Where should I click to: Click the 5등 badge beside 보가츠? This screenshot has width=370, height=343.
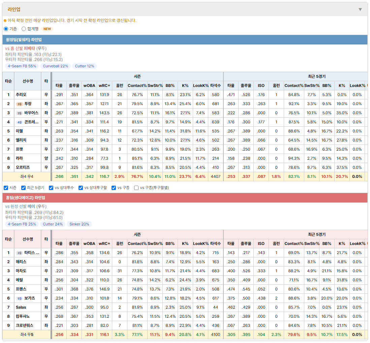tap(19, 299)
